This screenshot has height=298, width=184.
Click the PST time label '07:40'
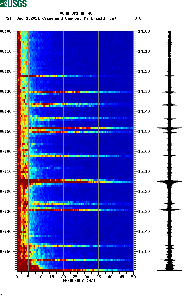point(6,232)
